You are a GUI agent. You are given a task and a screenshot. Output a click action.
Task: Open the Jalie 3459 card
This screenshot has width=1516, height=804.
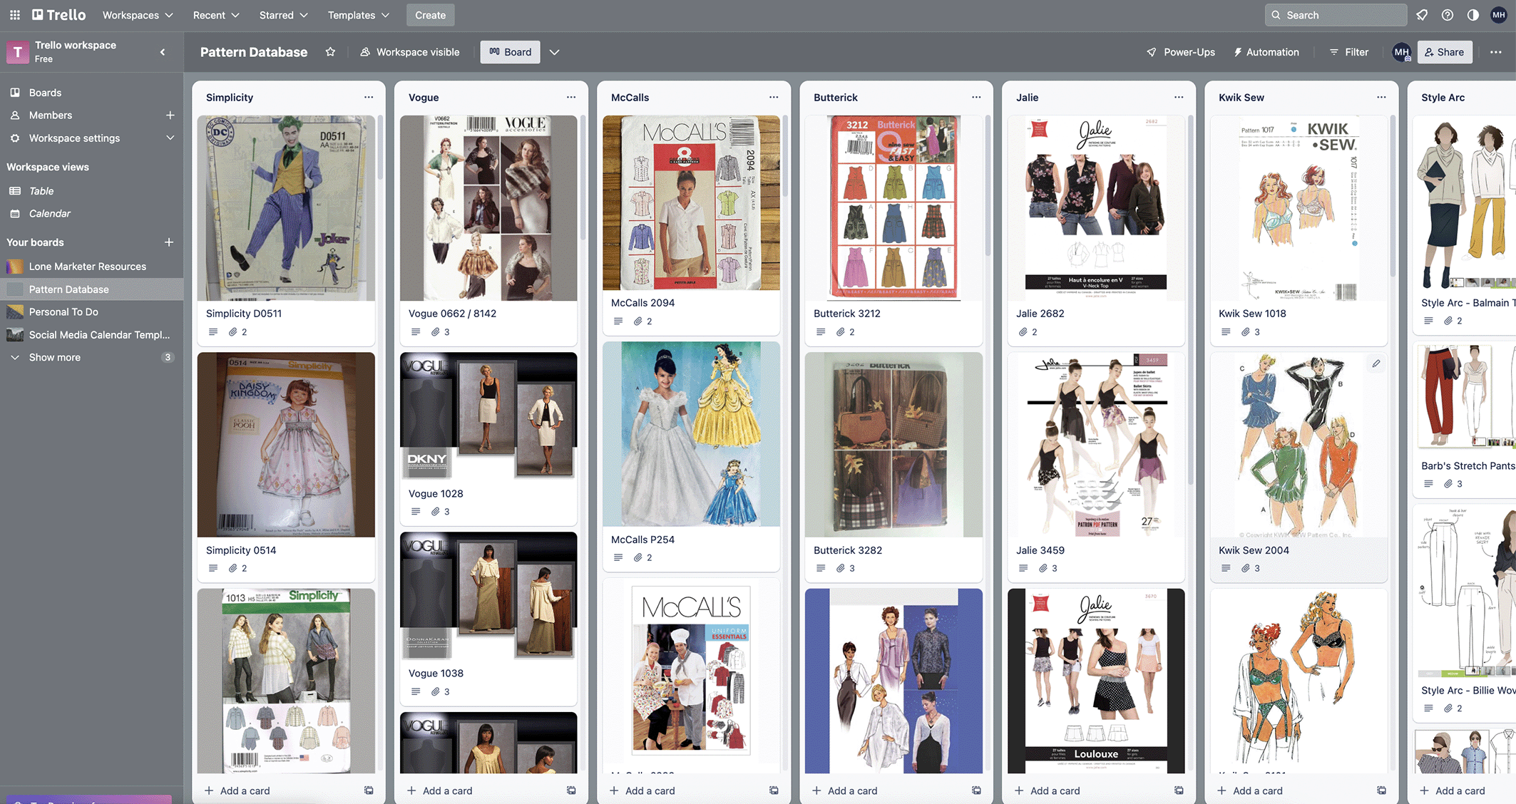[1096, 467]
